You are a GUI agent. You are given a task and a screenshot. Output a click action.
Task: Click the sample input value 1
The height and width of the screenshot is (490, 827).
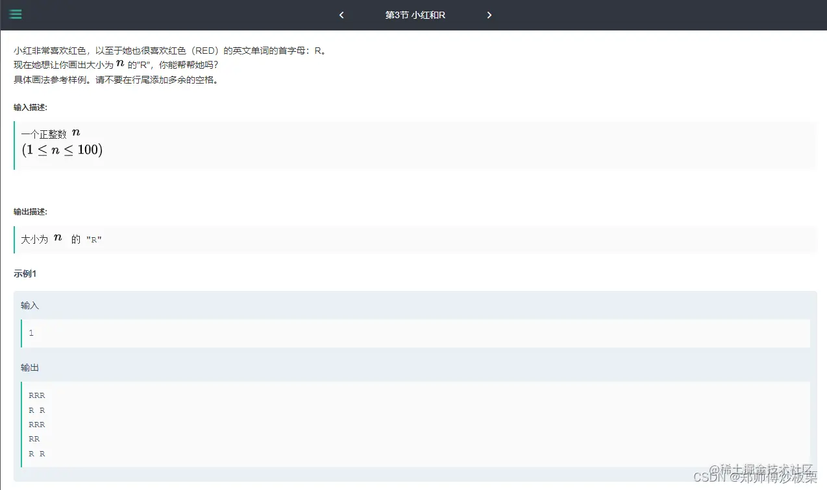(31, 333)
